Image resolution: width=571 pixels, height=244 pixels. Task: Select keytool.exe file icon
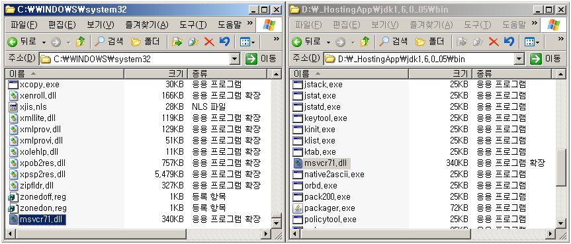tap(298, 118)
